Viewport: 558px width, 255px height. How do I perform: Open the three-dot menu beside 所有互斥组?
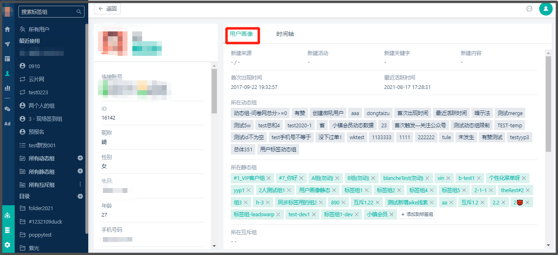coord(80,184)
